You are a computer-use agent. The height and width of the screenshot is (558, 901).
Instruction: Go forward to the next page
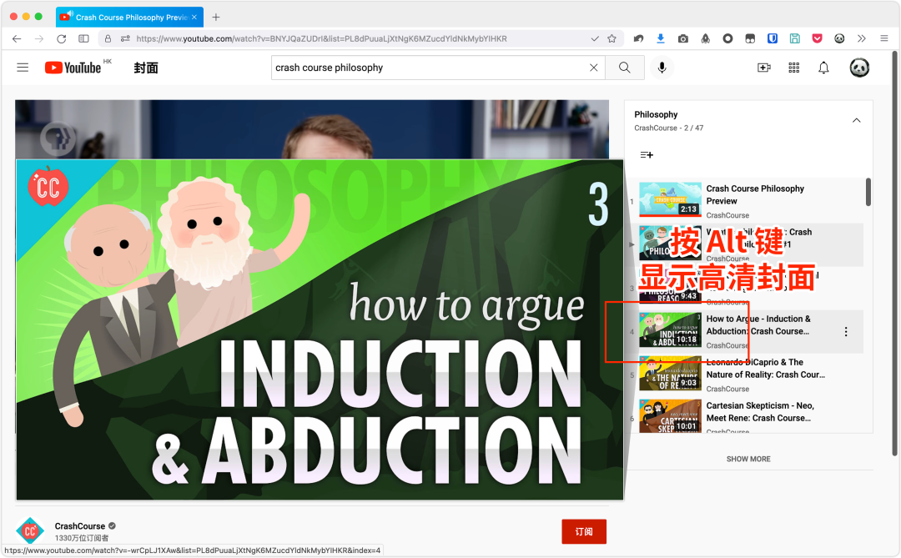[x=38, y=38]
